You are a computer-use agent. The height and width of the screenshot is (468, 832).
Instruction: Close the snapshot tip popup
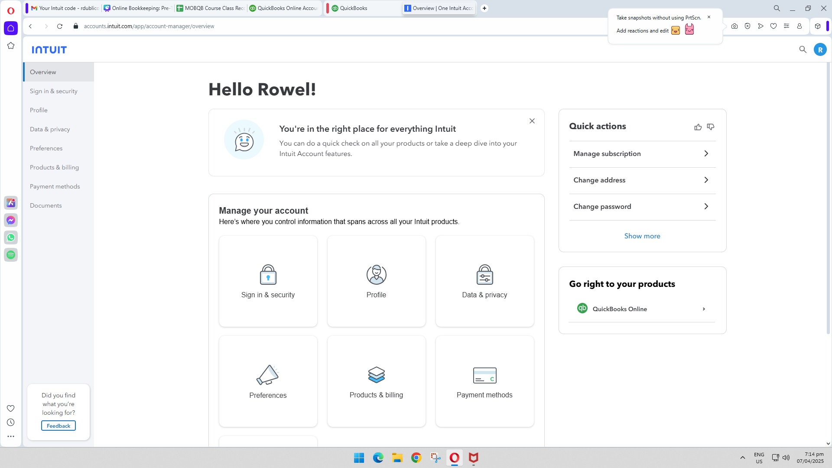709,17
